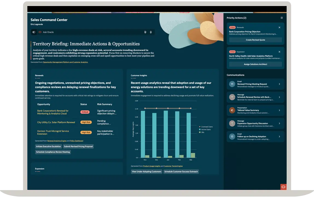This screenshot has width=314, height=198.
Task: Click the email icon for Follow up on Declining Adoption
Action: [x=232, y=136]
